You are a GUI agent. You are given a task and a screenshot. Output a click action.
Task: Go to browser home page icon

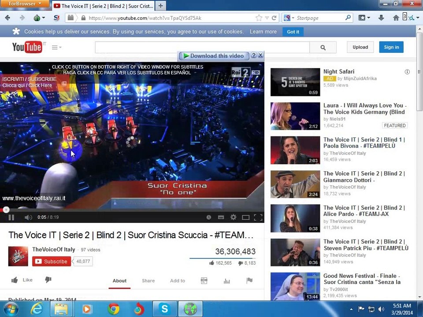(x=396, y=18)
